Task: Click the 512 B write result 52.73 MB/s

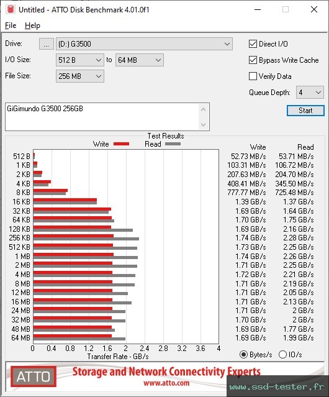Action: (248, 157)
